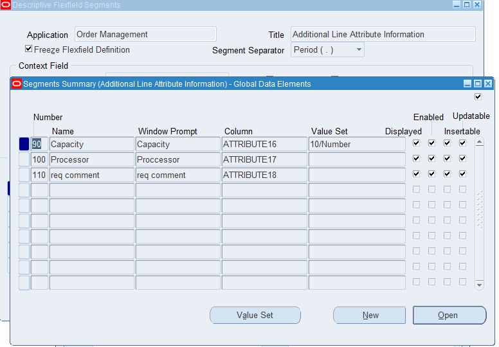499x347 pixels.
Task: Click scrollbar down arrow in segments list
Action: click(479, 284)
